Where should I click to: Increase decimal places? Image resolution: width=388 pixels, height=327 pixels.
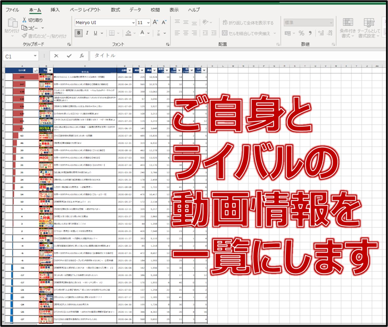[321, 33]
